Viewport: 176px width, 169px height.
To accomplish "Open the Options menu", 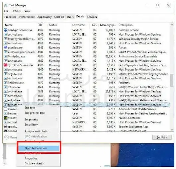I will click(x=16, y=11).
